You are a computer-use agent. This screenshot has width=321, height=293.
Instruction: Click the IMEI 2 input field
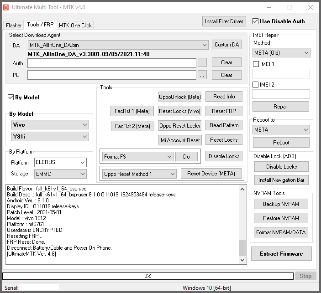click(x=281, y=94)
